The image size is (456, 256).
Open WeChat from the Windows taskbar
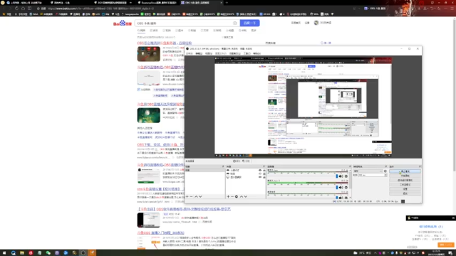(x=48, y=253)
